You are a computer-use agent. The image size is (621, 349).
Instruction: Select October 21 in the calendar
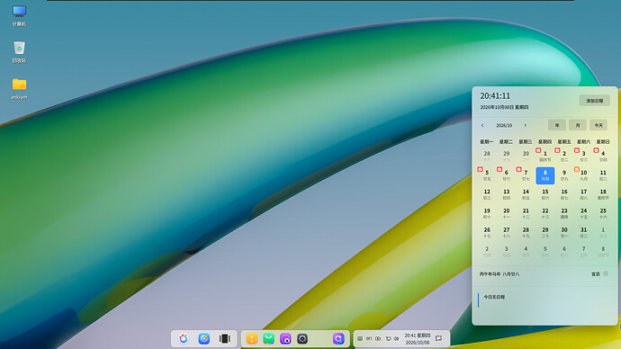click(x=526, y=213)
